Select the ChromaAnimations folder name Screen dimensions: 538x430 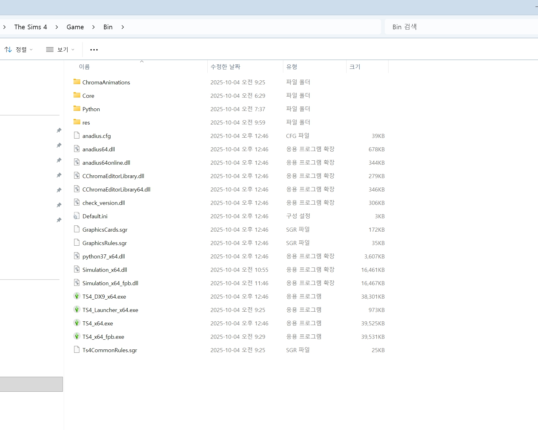coord(106,82)
